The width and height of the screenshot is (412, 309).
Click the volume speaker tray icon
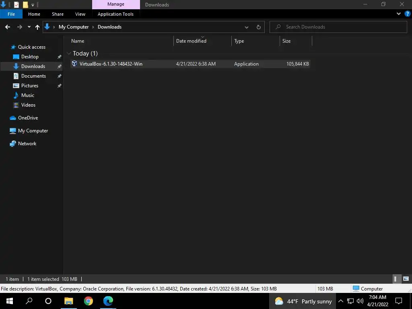(x=360, y=301)
